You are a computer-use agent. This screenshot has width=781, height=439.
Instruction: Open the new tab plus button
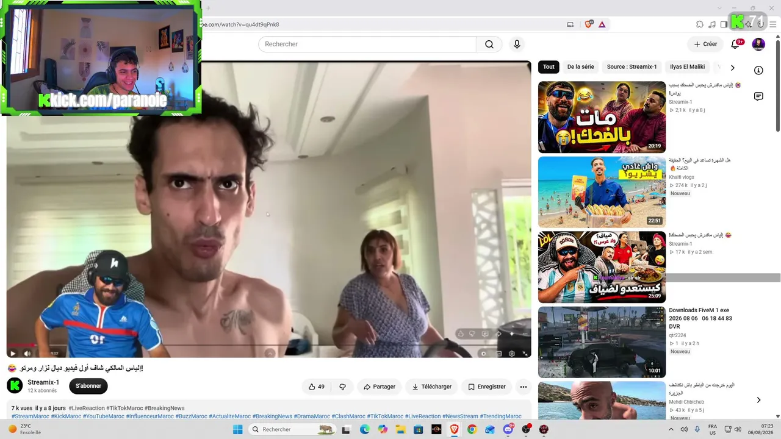point(207,8)
